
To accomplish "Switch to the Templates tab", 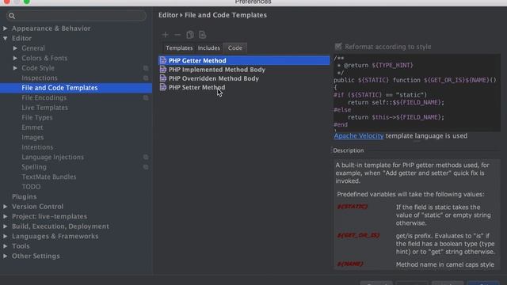I will (x=179, y=47).
